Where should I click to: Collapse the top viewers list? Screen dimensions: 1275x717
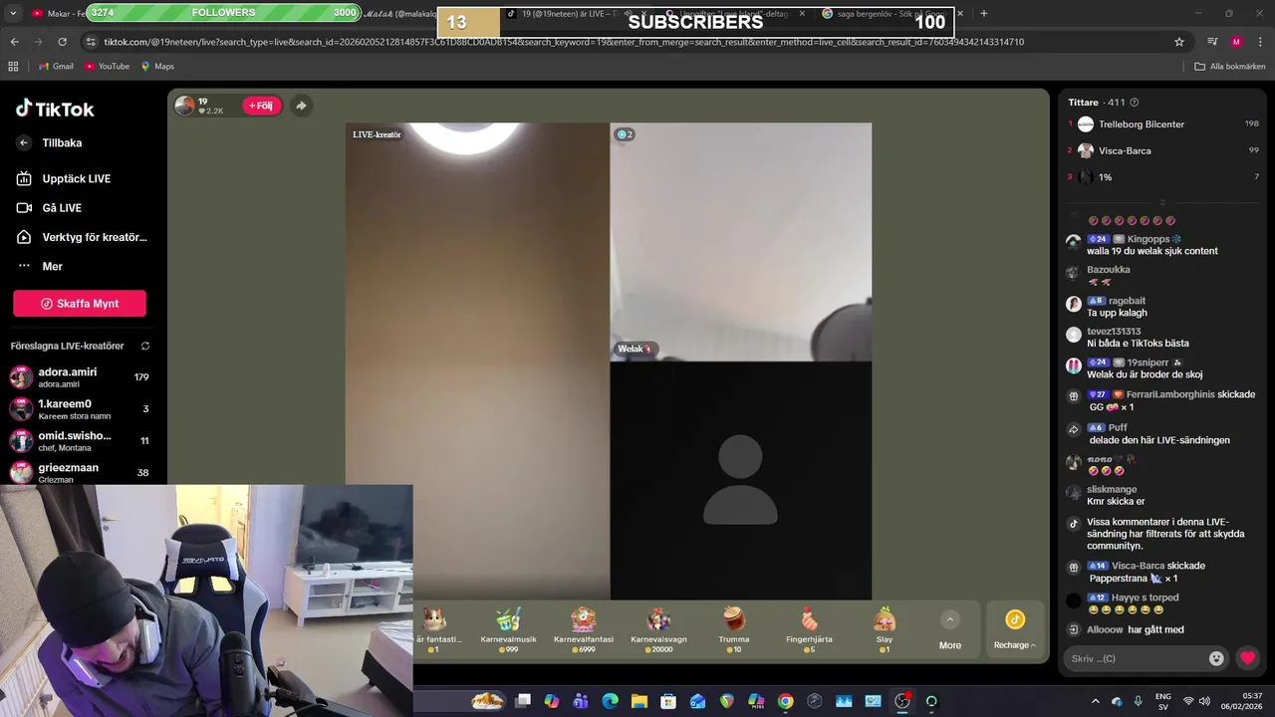[x=1162, y=202]
